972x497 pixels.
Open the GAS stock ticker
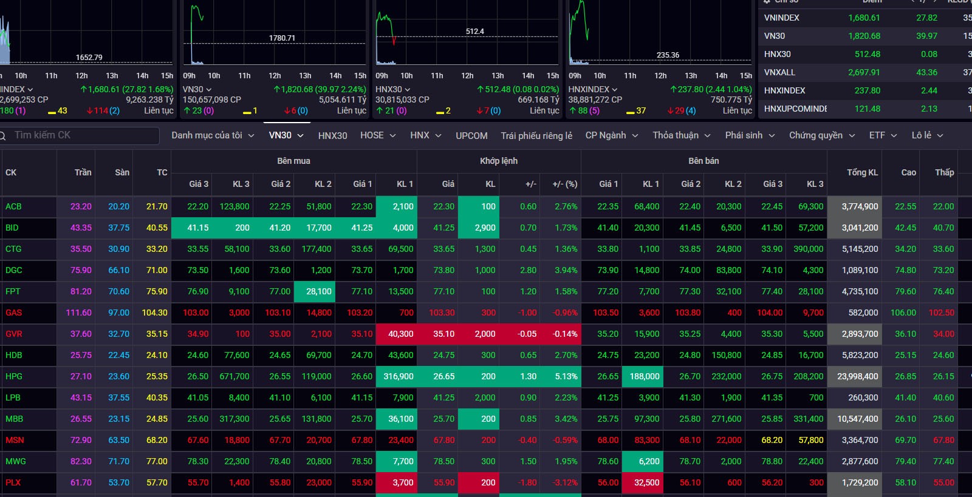coord(13,313)
